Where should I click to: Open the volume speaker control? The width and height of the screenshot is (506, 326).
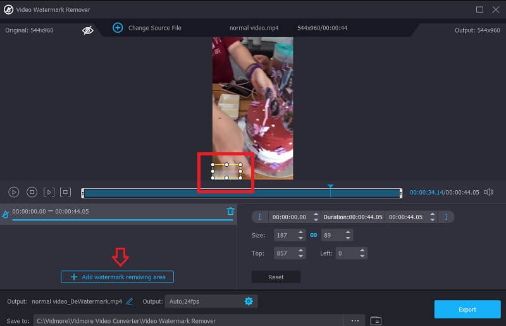[x=488, y=192]
